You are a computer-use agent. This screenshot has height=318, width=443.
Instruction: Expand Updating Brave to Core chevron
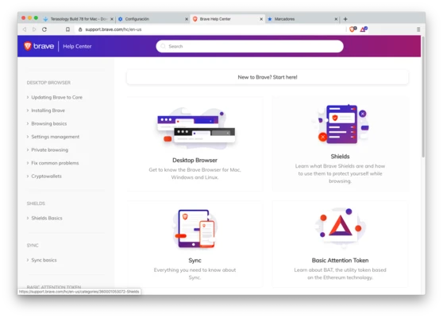point(28,97)
